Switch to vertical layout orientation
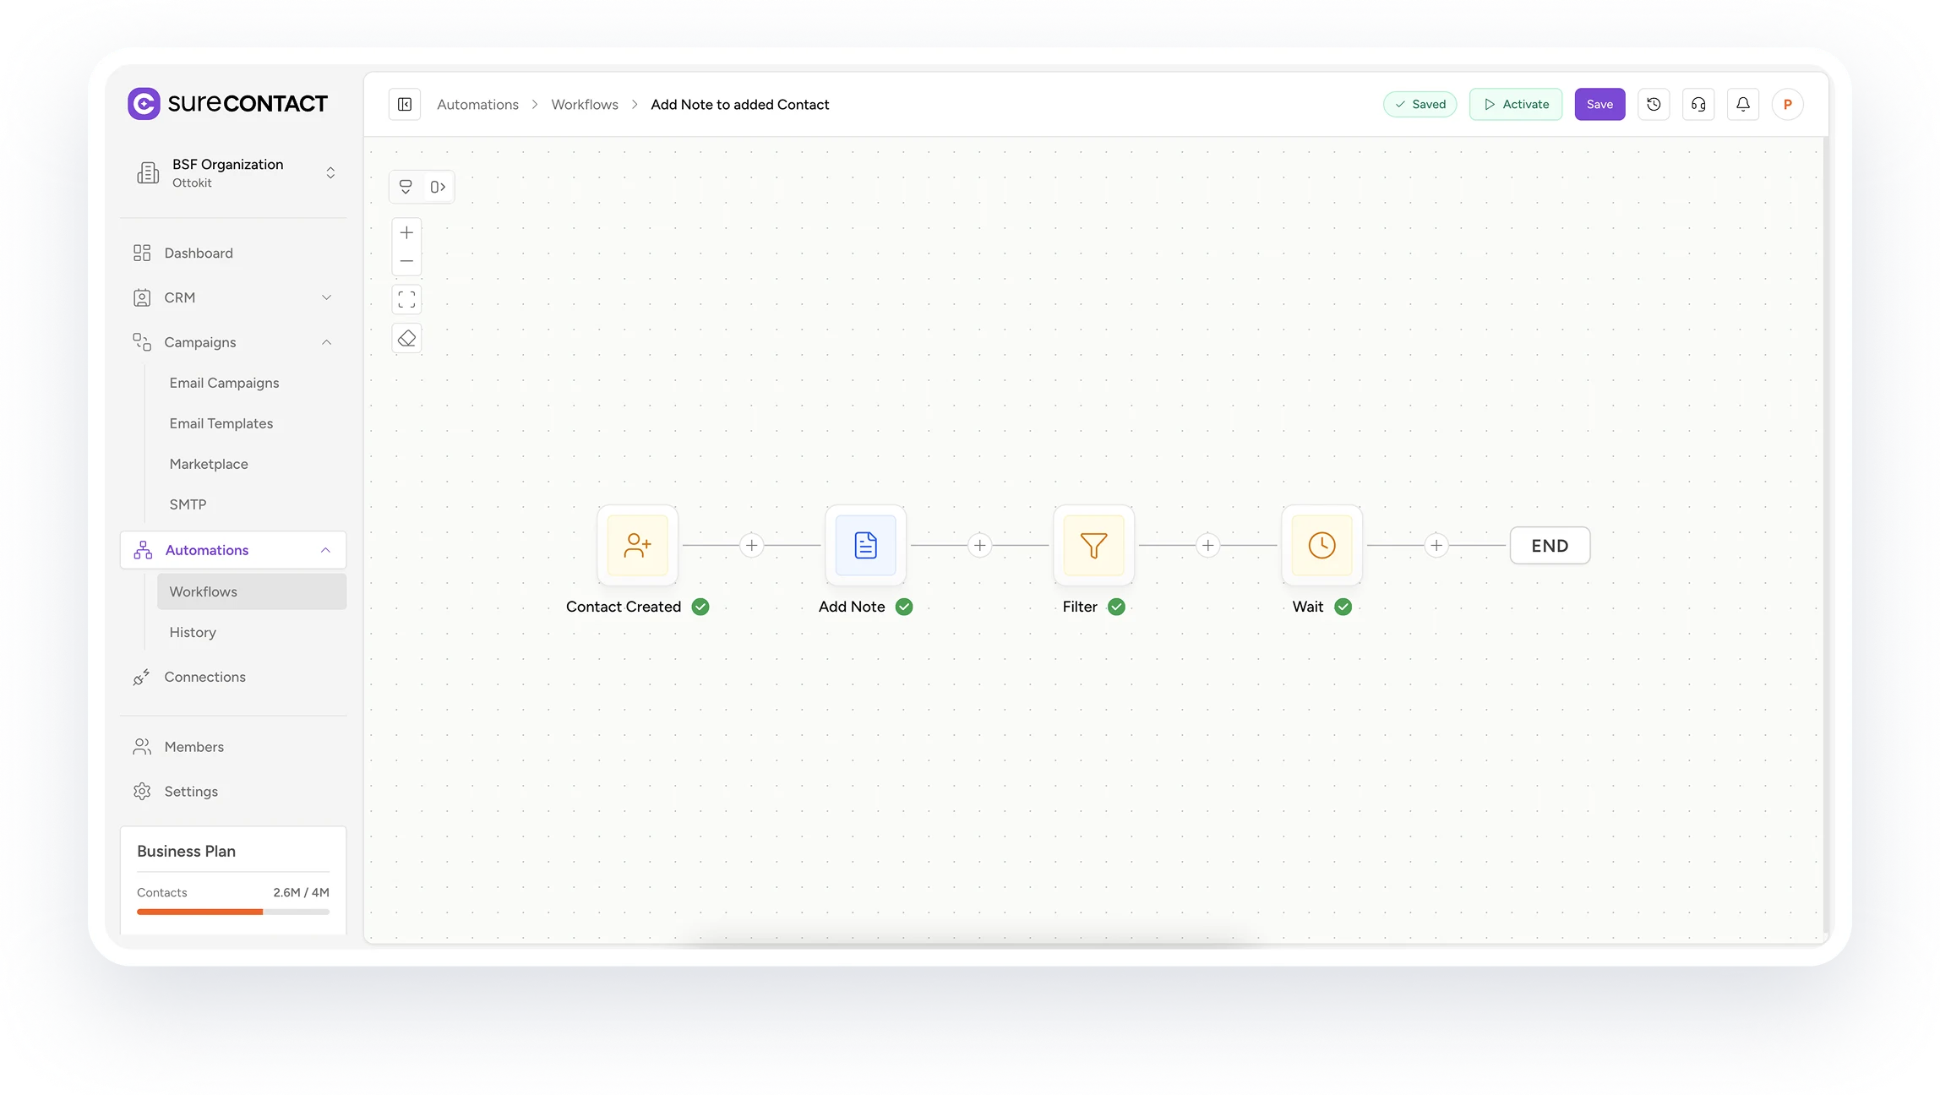 [x=406, y=186]
